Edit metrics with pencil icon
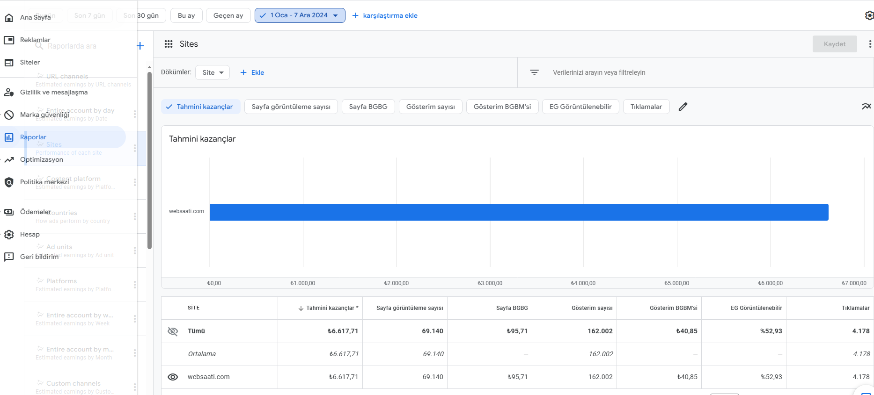This screenshot has height=395, width=874. click(683, 107)
